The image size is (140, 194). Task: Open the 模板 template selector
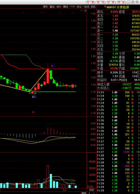pyautogui.click(x=84, y=193)
